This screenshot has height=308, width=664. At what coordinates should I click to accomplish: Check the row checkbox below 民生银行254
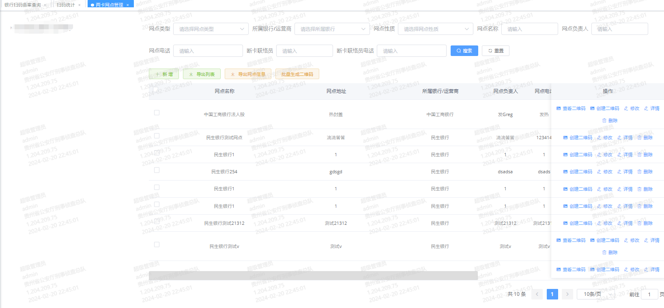(157, 187)
